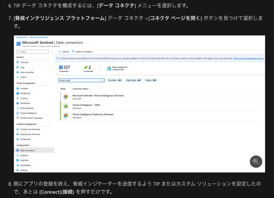
Task: Open the Notebooks icon
Action: coord(18,103)
